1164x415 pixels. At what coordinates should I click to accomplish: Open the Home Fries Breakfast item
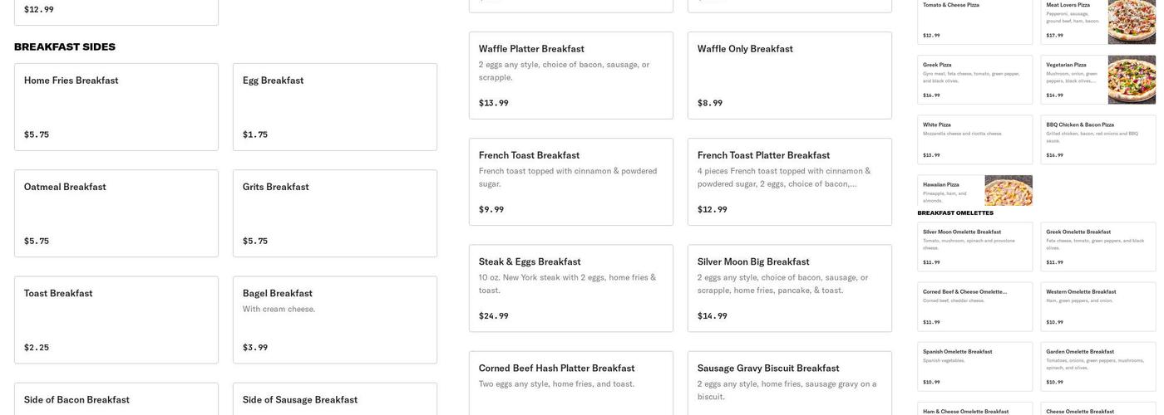tap(116, 107)
